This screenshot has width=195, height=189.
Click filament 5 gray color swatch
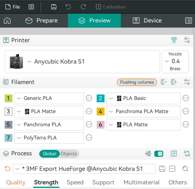click(x=9, y=125)
